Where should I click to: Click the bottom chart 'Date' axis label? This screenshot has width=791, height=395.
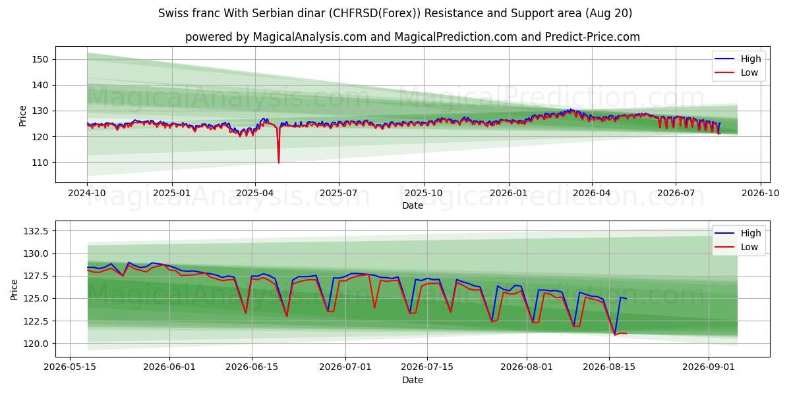coord(413,380)
